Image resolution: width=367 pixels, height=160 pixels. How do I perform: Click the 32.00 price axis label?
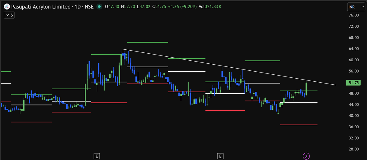pyautogui.click(x=354, y=138)
